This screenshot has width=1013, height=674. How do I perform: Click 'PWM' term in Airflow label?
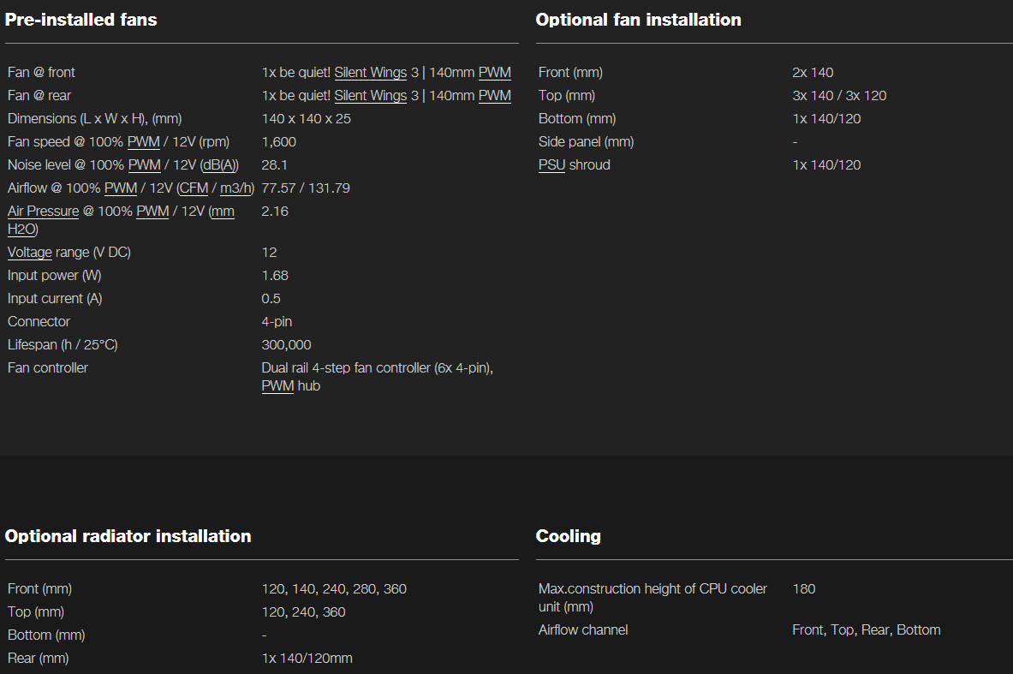121,188
